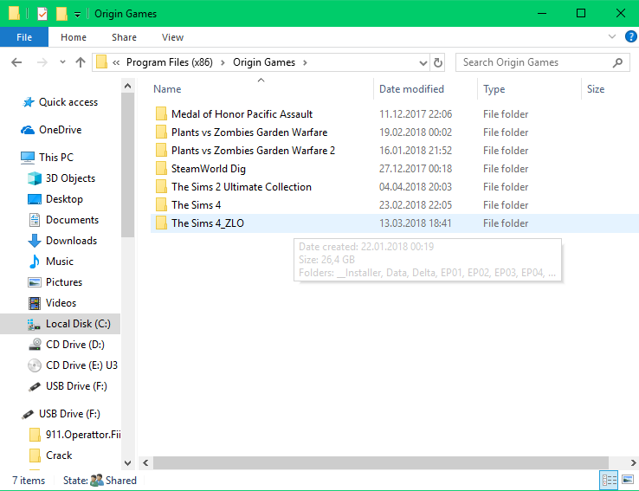639x491 pixels.
Task: Select The Sims 2 Ultimate Collection icon
Action: [x=161, y=187]
